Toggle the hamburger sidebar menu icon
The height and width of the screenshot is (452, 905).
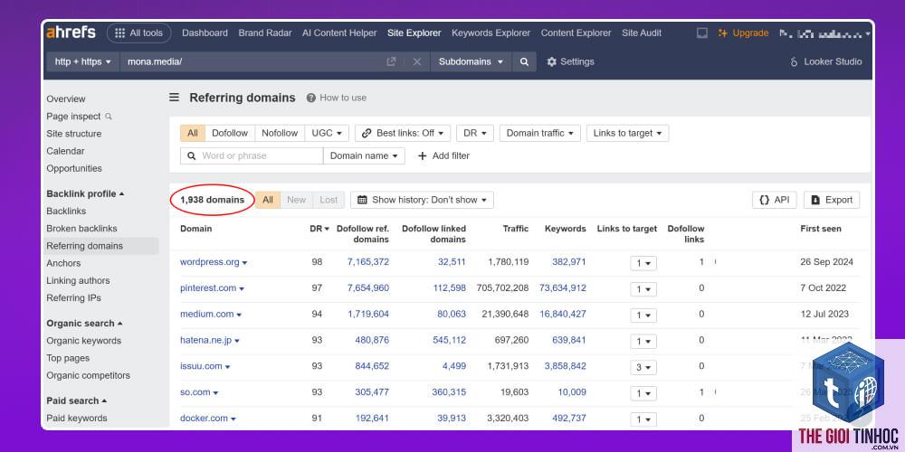175,98
